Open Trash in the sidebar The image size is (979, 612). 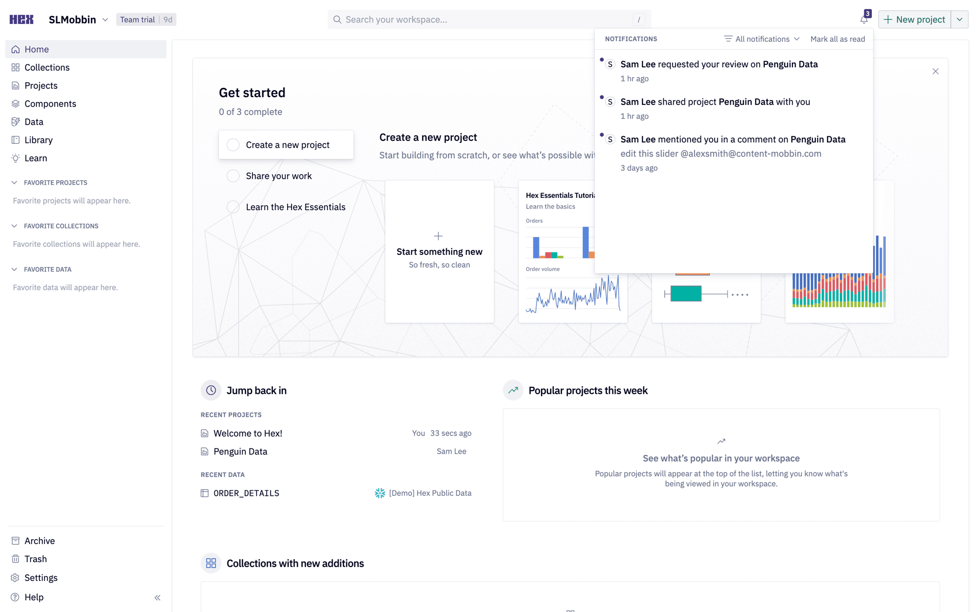tap(86, 559)
